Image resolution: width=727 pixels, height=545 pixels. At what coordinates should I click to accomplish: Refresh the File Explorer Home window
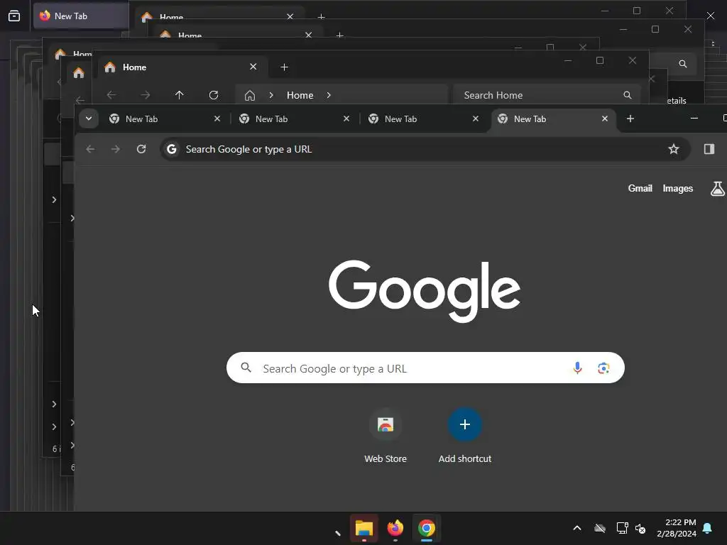click(214, 95)
